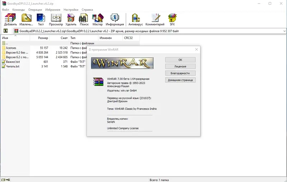Select the Важно!.txt file name

[x=13, y=62]
